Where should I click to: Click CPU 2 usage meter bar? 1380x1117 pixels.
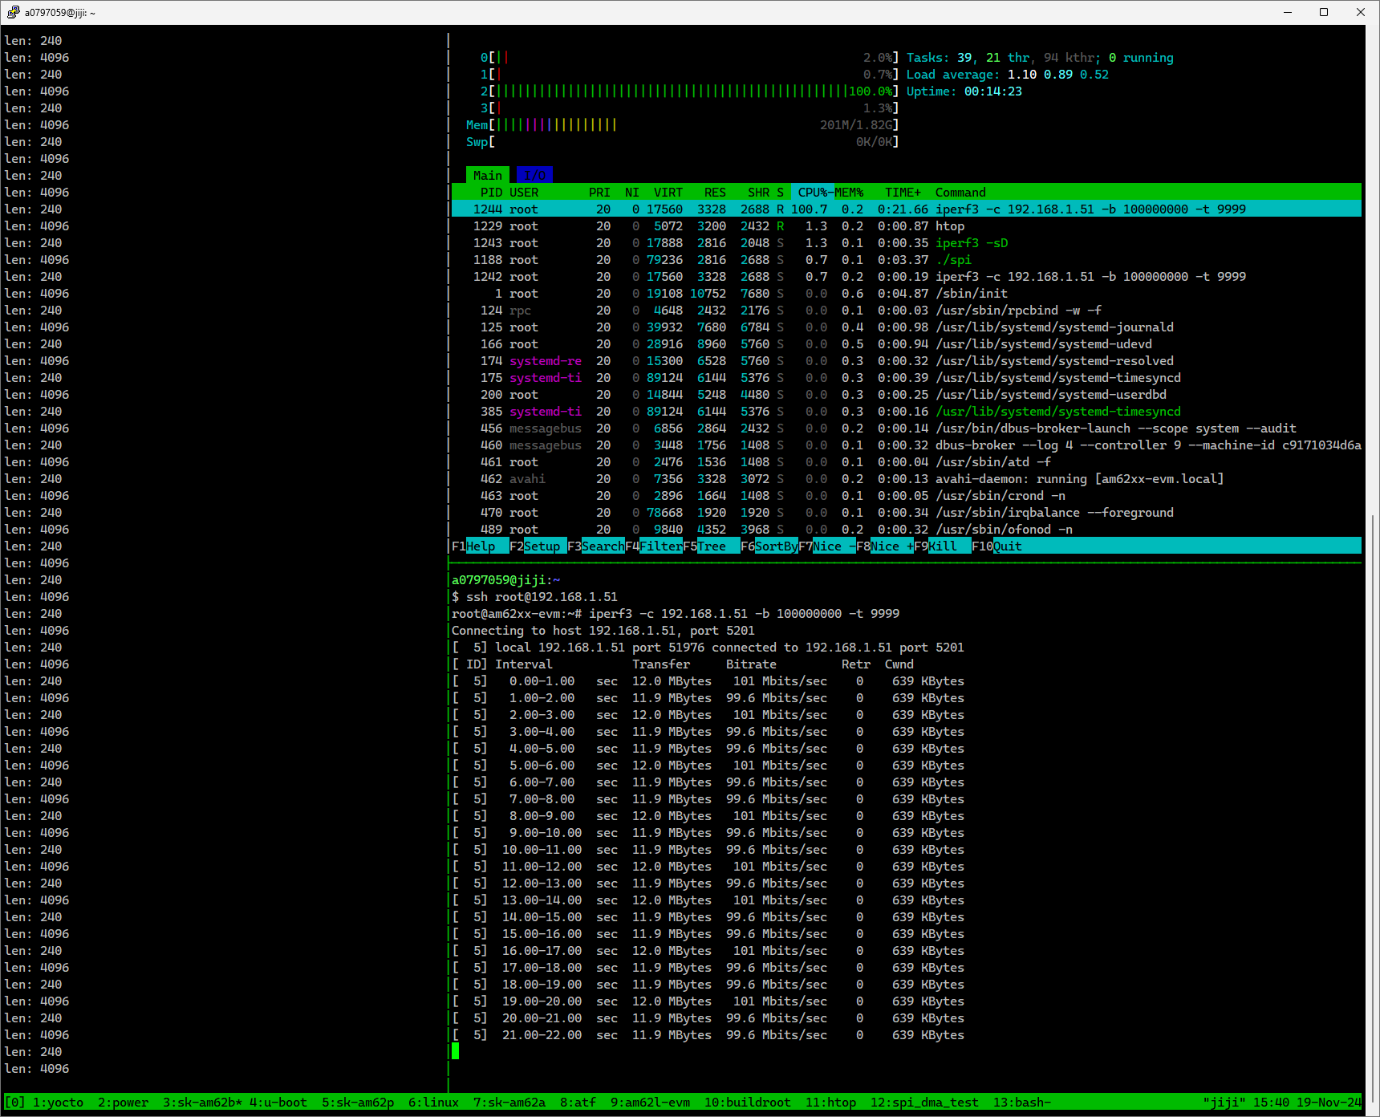[689, 91]
